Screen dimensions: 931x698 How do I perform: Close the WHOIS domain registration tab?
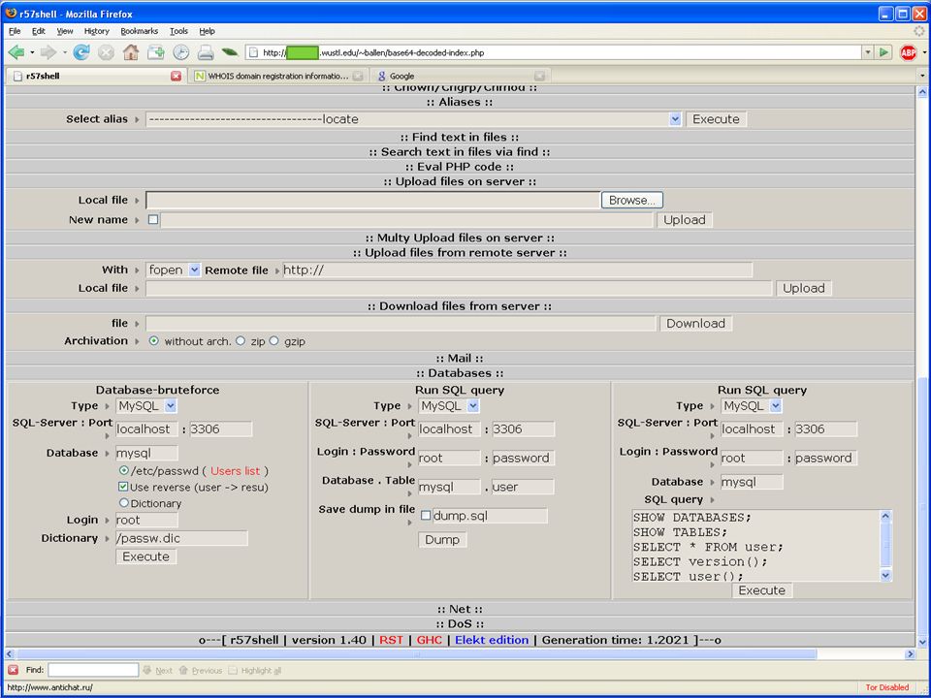point(358,76)
